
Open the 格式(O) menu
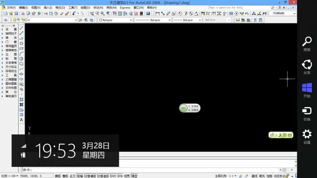click(60, 8)
